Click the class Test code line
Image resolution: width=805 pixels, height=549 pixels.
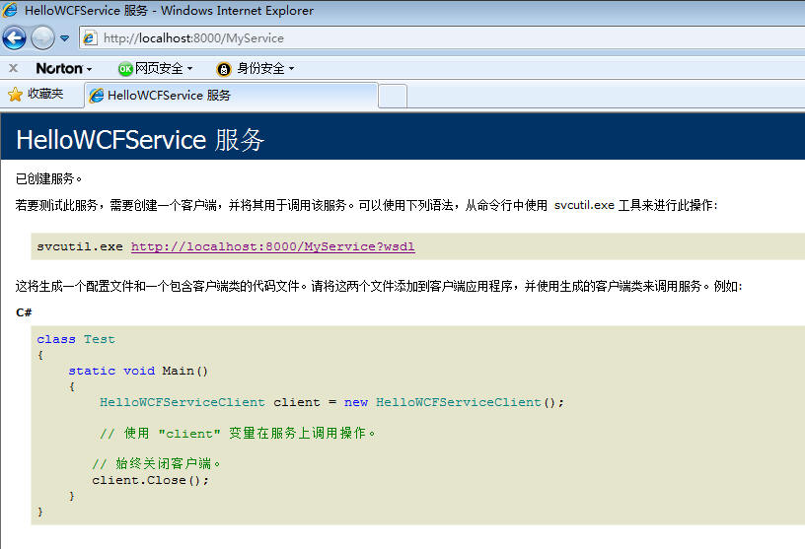click(x=75, y=339)
